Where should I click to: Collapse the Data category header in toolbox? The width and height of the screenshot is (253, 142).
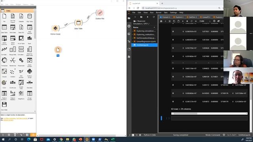[x=17, y=11]
